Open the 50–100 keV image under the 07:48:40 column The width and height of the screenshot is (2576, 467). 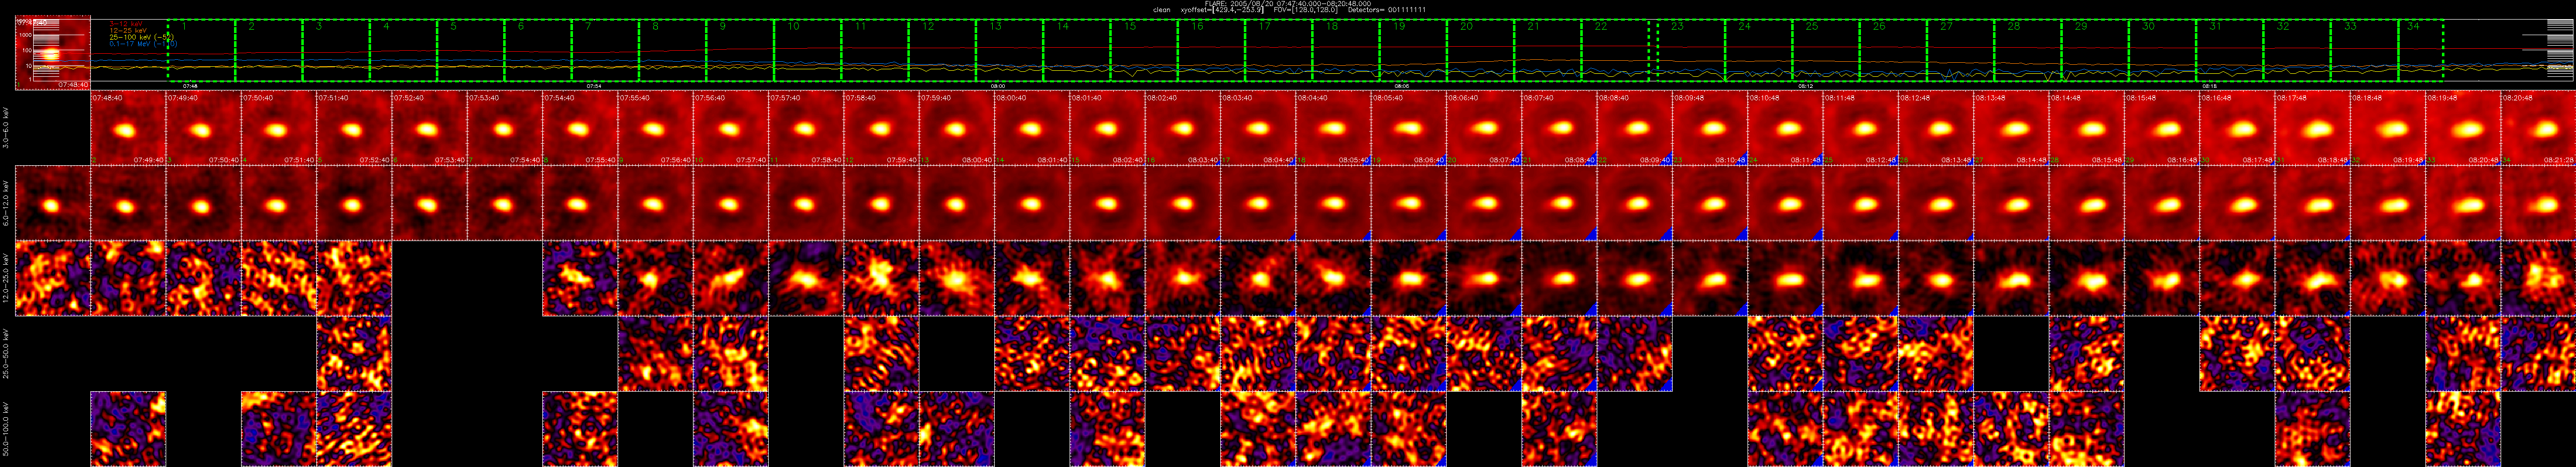click(x=128, y=429)
